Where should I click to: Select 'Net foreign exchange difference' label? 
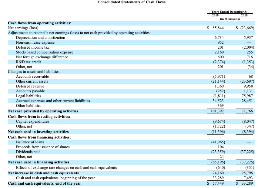[x=42, y=57]
